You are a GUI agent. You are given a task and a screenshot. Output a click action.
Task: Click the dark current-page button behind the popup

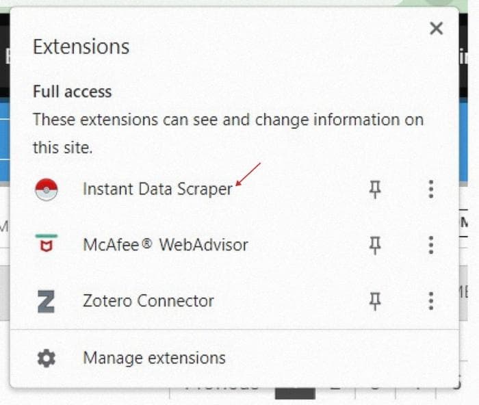295,393
